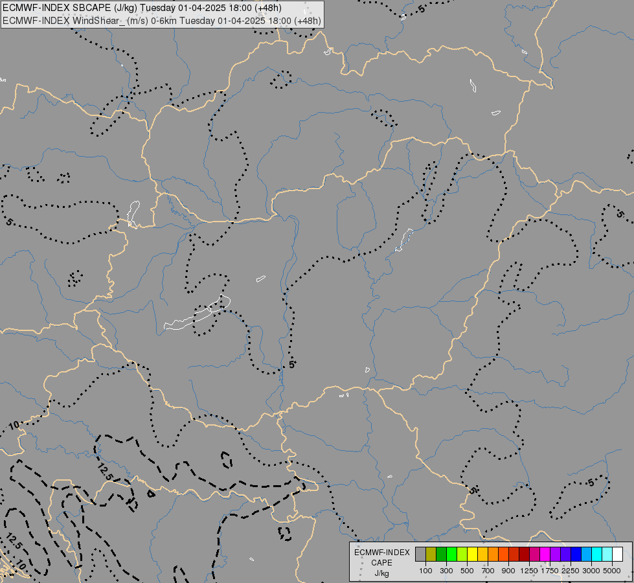
Task: Click the orange swatch after the 700 tick
Action: tap(493, 554)
